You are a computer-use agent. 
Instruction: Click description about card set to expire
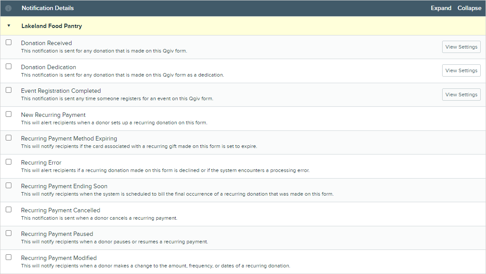[x=139, y=146]
